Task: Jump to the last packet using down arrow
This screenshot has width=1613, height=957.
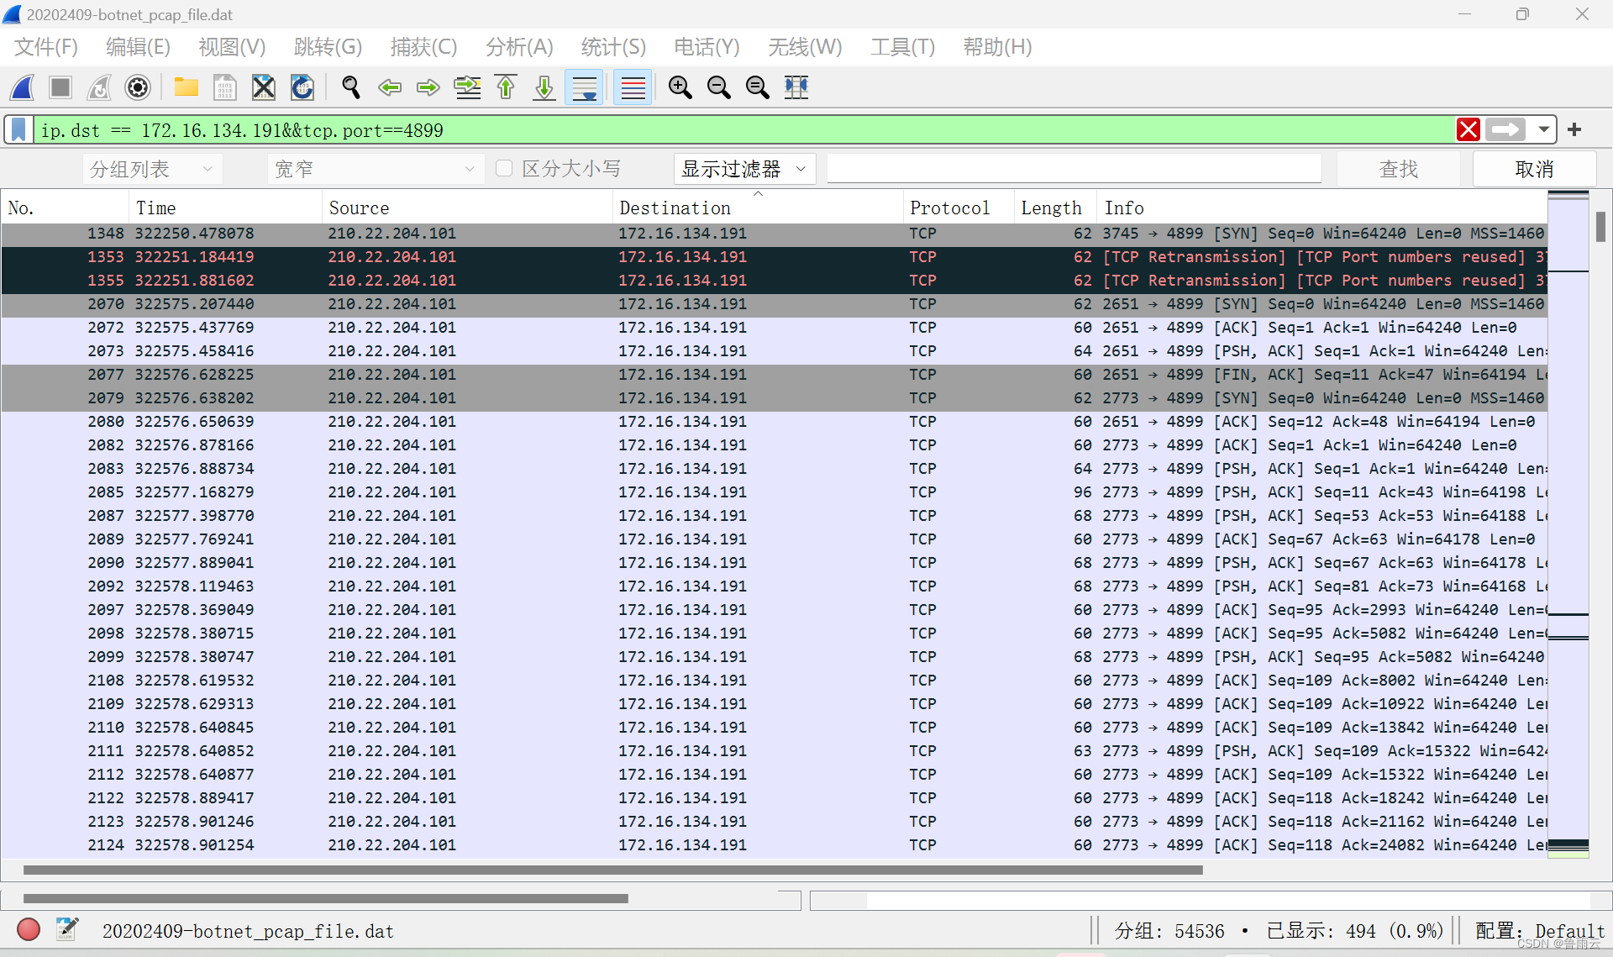Action: (544, 87)
